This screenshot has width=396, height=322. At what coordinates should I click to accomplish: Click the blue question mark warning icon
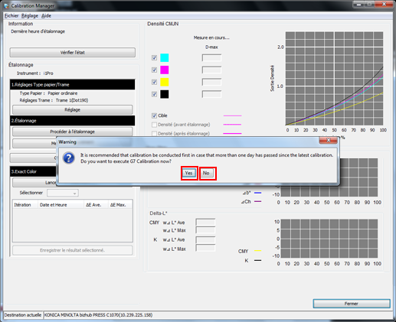coord(69,158)
